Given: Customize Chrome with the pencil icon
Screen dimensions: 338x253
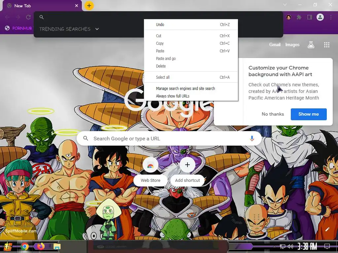Looking at the screenshot, I should tap(327, 229).
